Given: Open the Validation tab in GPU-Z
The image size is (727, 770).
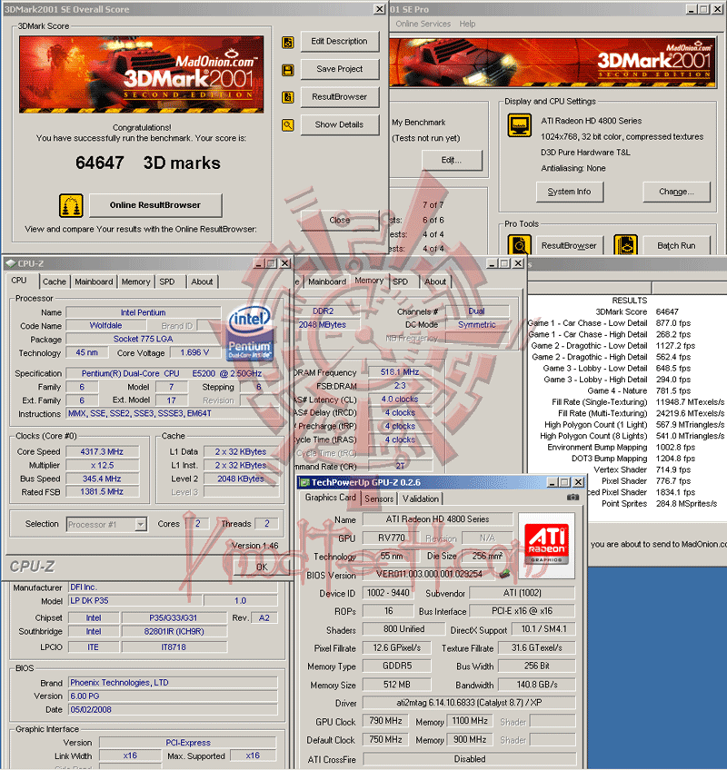Looking at the screenshot, I should coord(420,499).
